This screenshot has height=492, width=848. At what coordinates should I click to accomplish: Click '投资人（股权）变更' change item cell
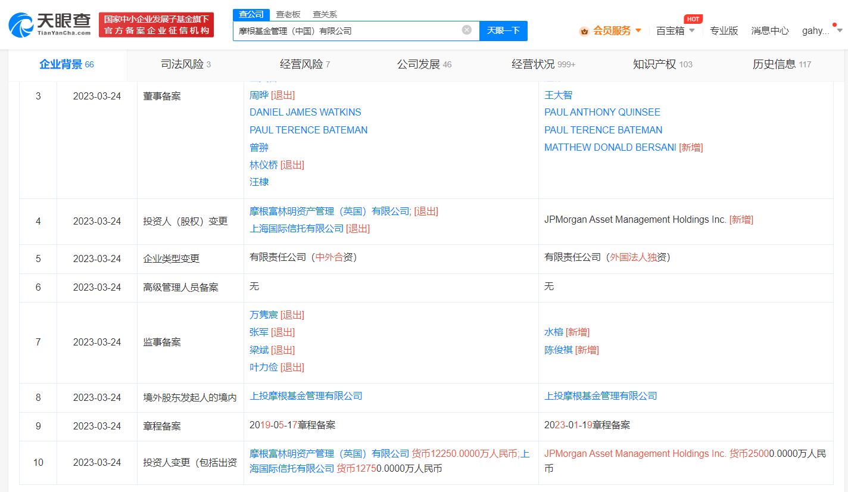click(185, 221)
